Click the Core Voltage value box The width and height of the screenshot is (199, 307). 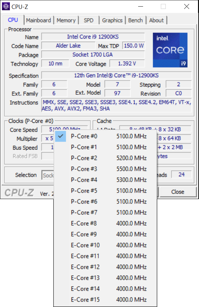(127, 64)
